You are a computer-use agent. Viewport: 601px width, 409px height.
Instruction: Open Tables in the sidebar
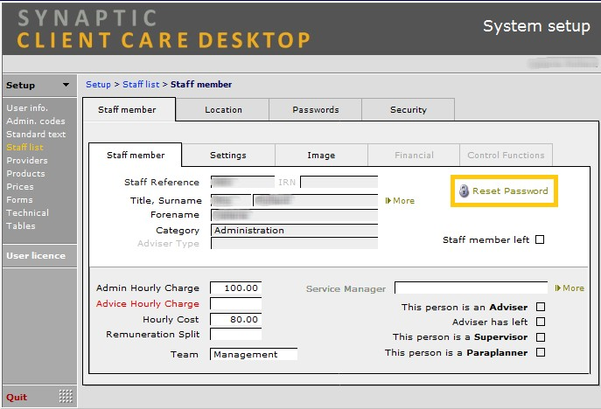coord(21,225)
